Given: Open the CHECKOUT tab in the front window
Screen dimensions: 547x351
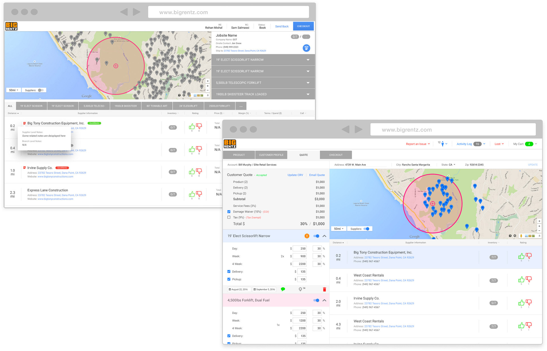Looking at the screenshot, I should click(x=336, y=155).
